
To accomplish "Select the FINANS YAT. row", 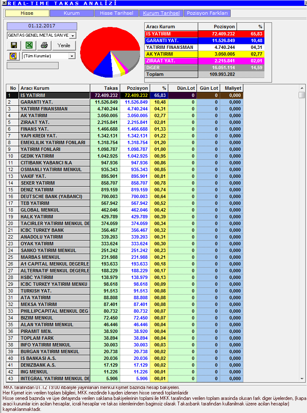I will pyautogui.click(x=124, y=129).
